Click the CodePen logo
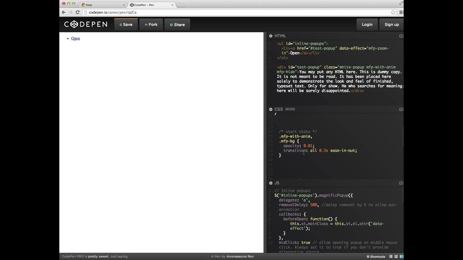463x260 pixels. (86, 24)
